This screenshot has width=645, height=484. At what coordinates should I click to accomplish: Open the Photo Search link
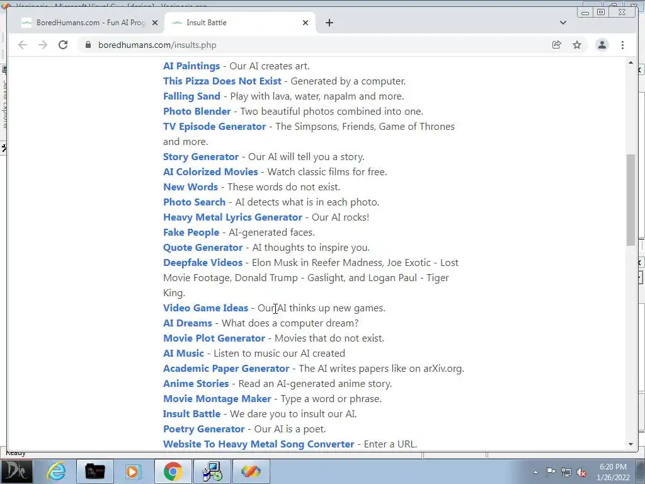coord(194,202)
